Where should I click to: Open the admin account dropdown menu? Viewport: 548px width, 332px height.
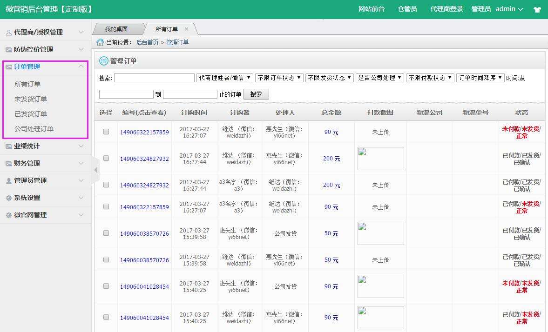coord(508,9)
